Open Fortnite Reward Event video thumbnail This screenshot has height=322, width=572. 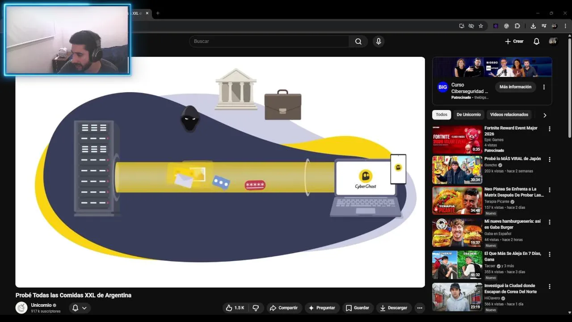coord(457,140)
